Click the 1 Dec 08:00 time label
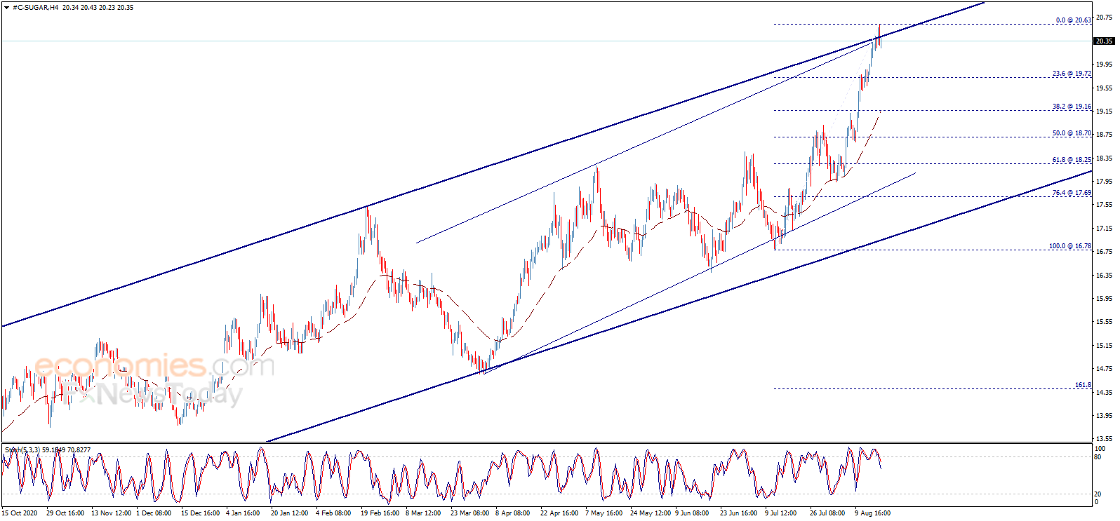1120x521 pixels. (x=154, y=513)
